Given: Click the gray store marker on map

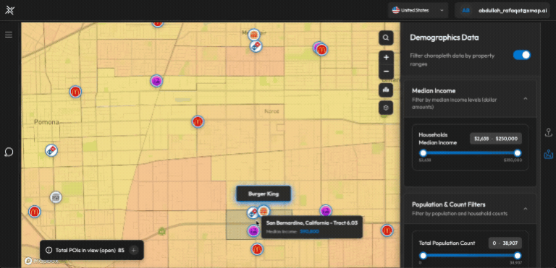Looking at the screenshot, I should (x=56, y=197).
